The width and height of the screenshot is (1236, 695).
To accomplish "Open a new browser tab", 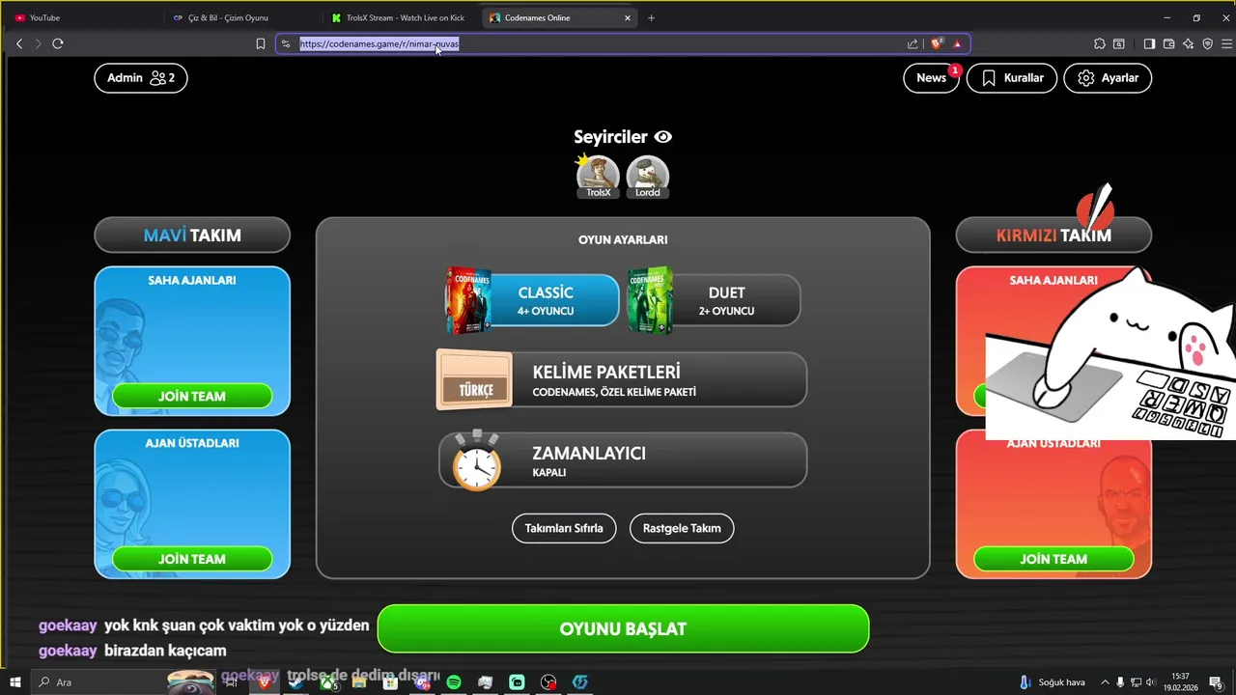I will click(x=651, y=17).
